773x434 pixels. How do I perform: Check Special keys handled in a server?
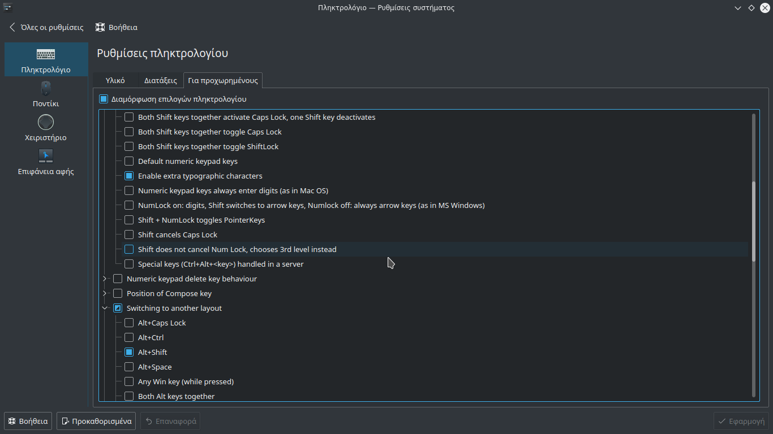[x=129, y=264]
